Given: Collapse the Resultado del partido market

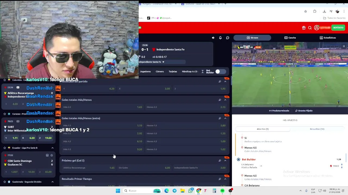Looking at the screenshot, I should [x=225, y=81].
